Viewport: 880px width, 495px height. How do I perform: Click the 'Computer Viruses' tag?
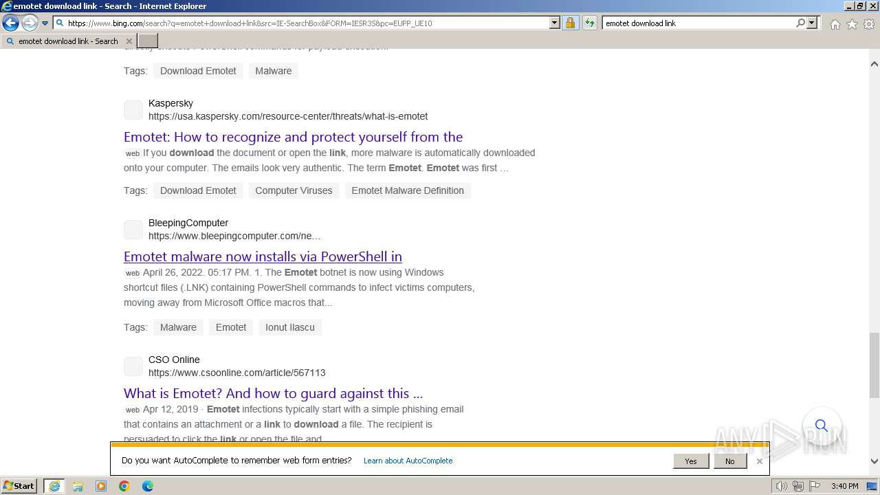click(294, 190)
